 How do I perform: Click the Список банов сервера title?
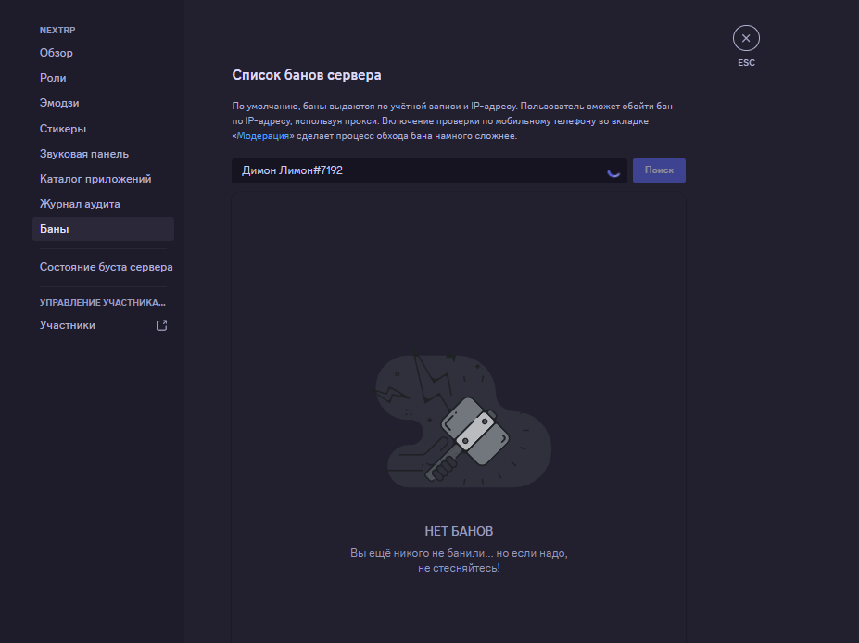306,75
